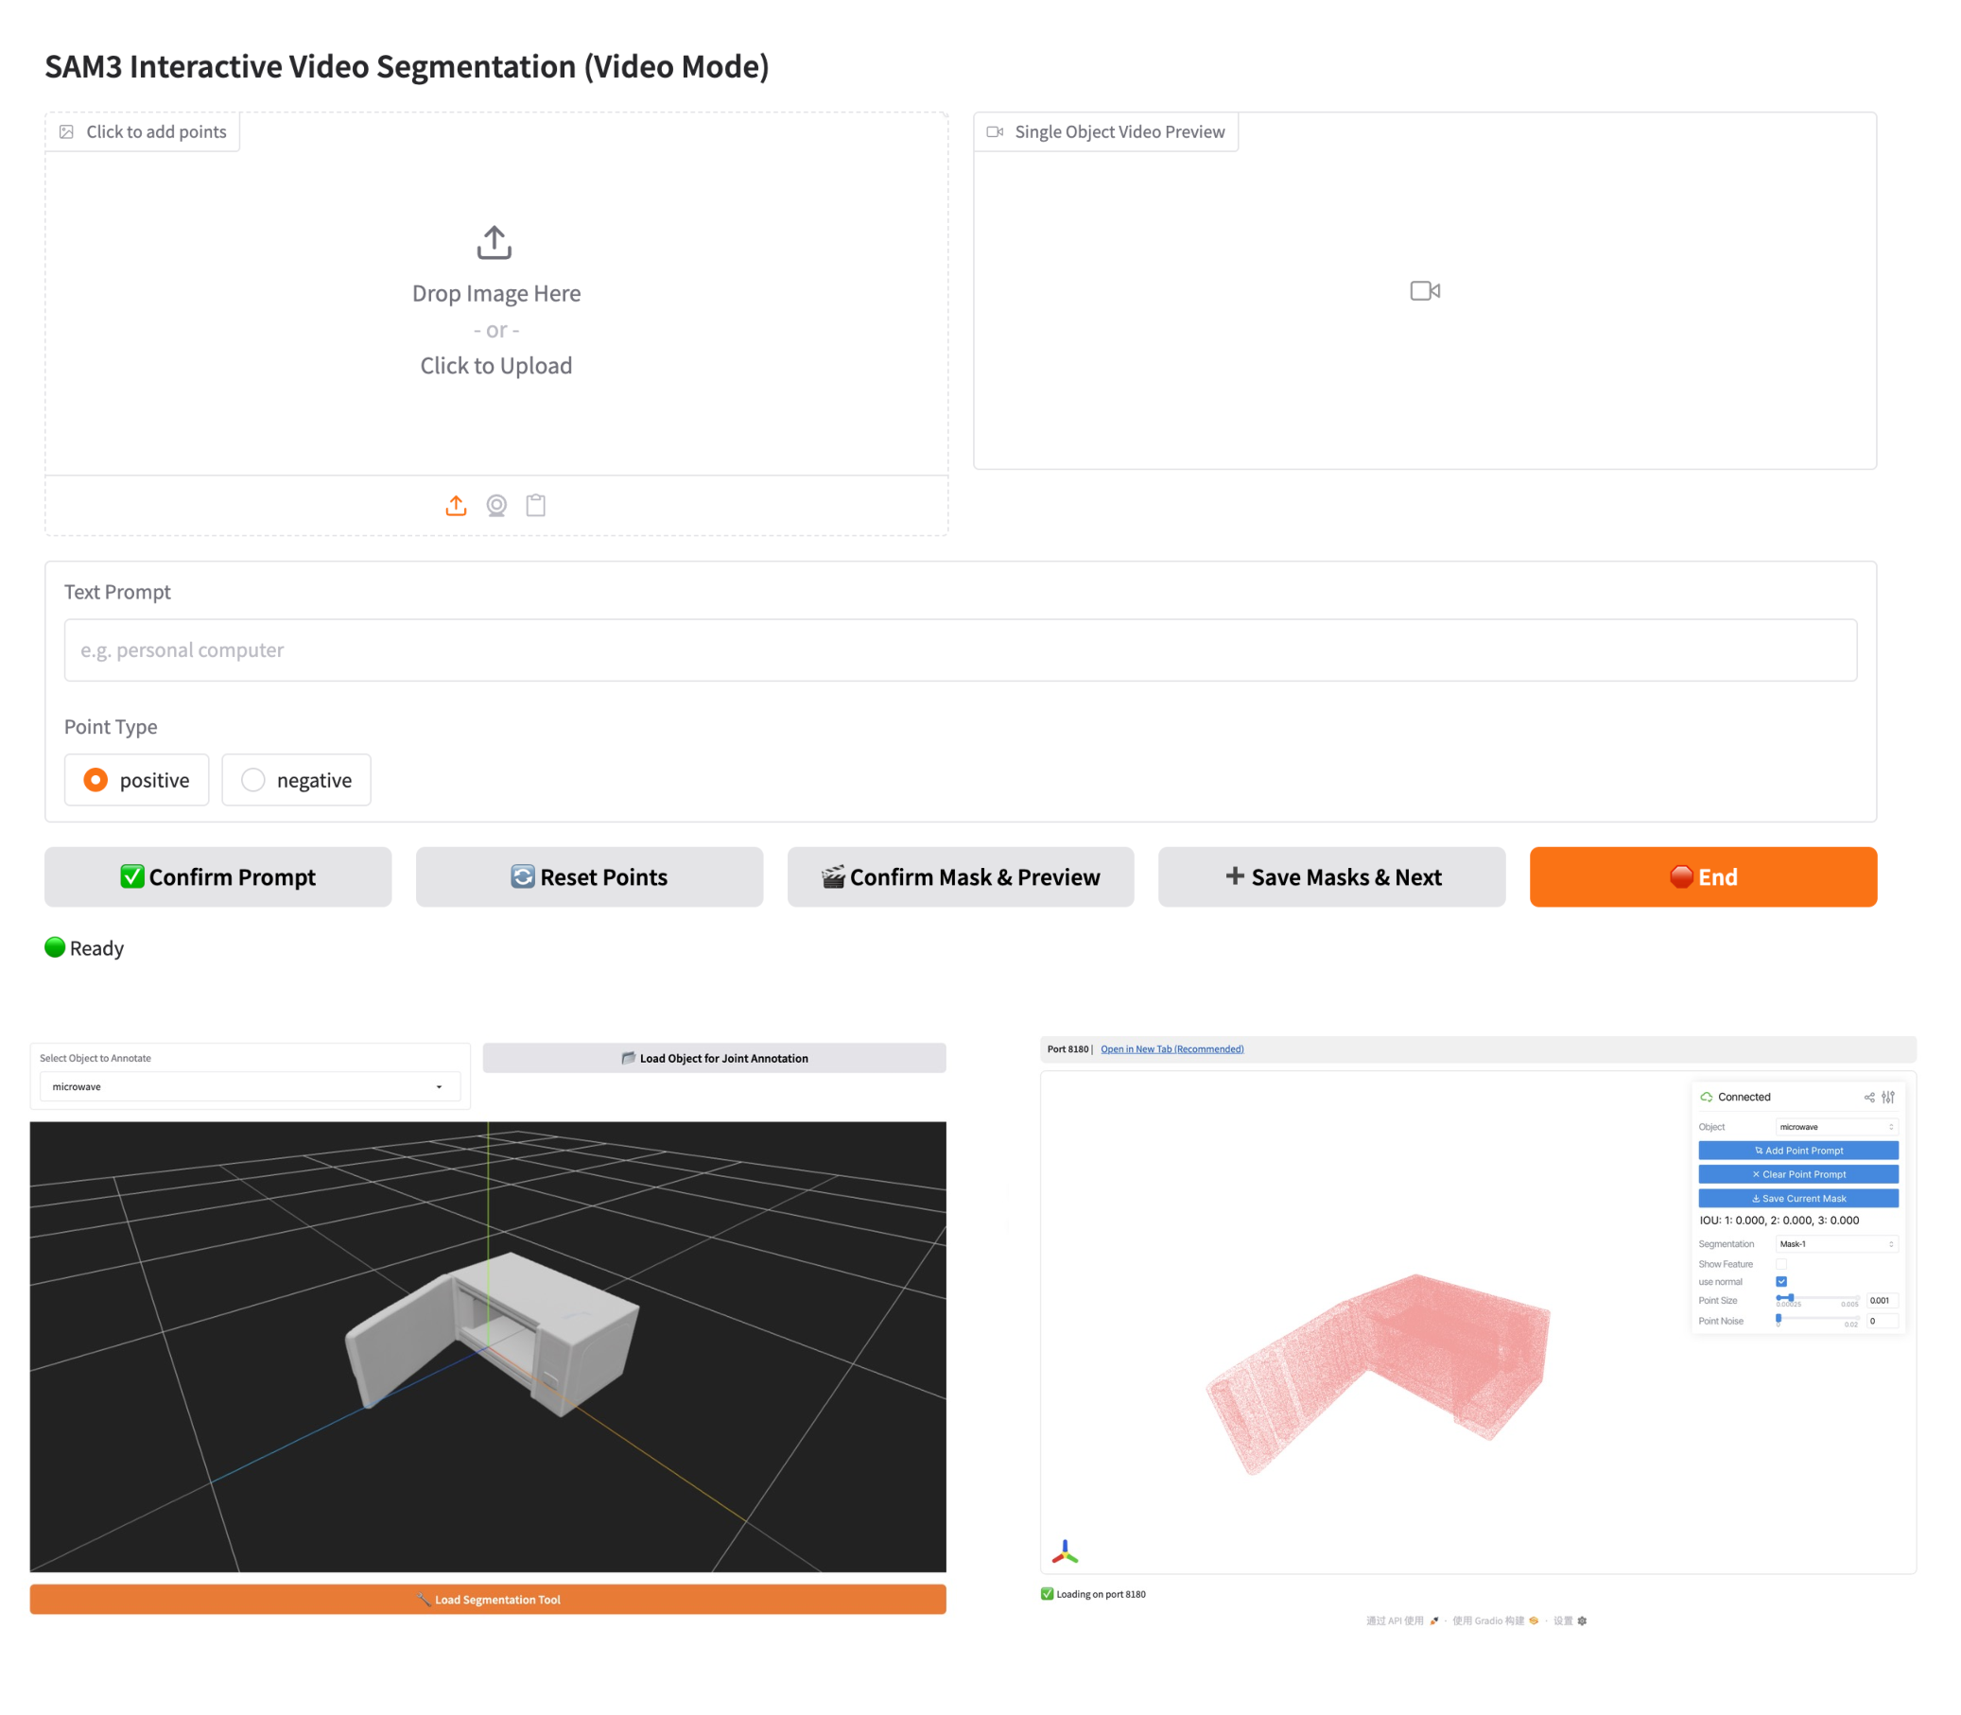Click the Point Size value field showing 0.001

click(1882, 1301)
